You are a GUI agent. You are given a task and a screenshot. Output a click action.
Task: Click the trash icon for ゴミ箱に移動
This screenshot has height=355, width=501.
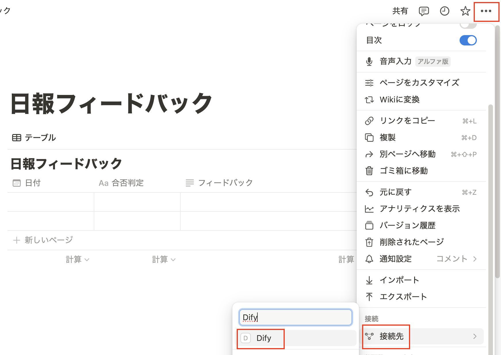click(x=369, y=171)
